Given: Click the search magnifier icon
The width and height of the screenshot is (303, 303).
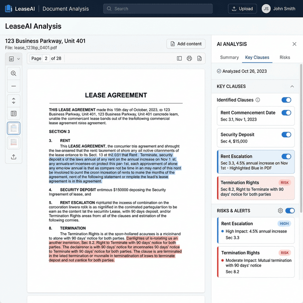Looking at the screenshot, I should tap(109, 9).
